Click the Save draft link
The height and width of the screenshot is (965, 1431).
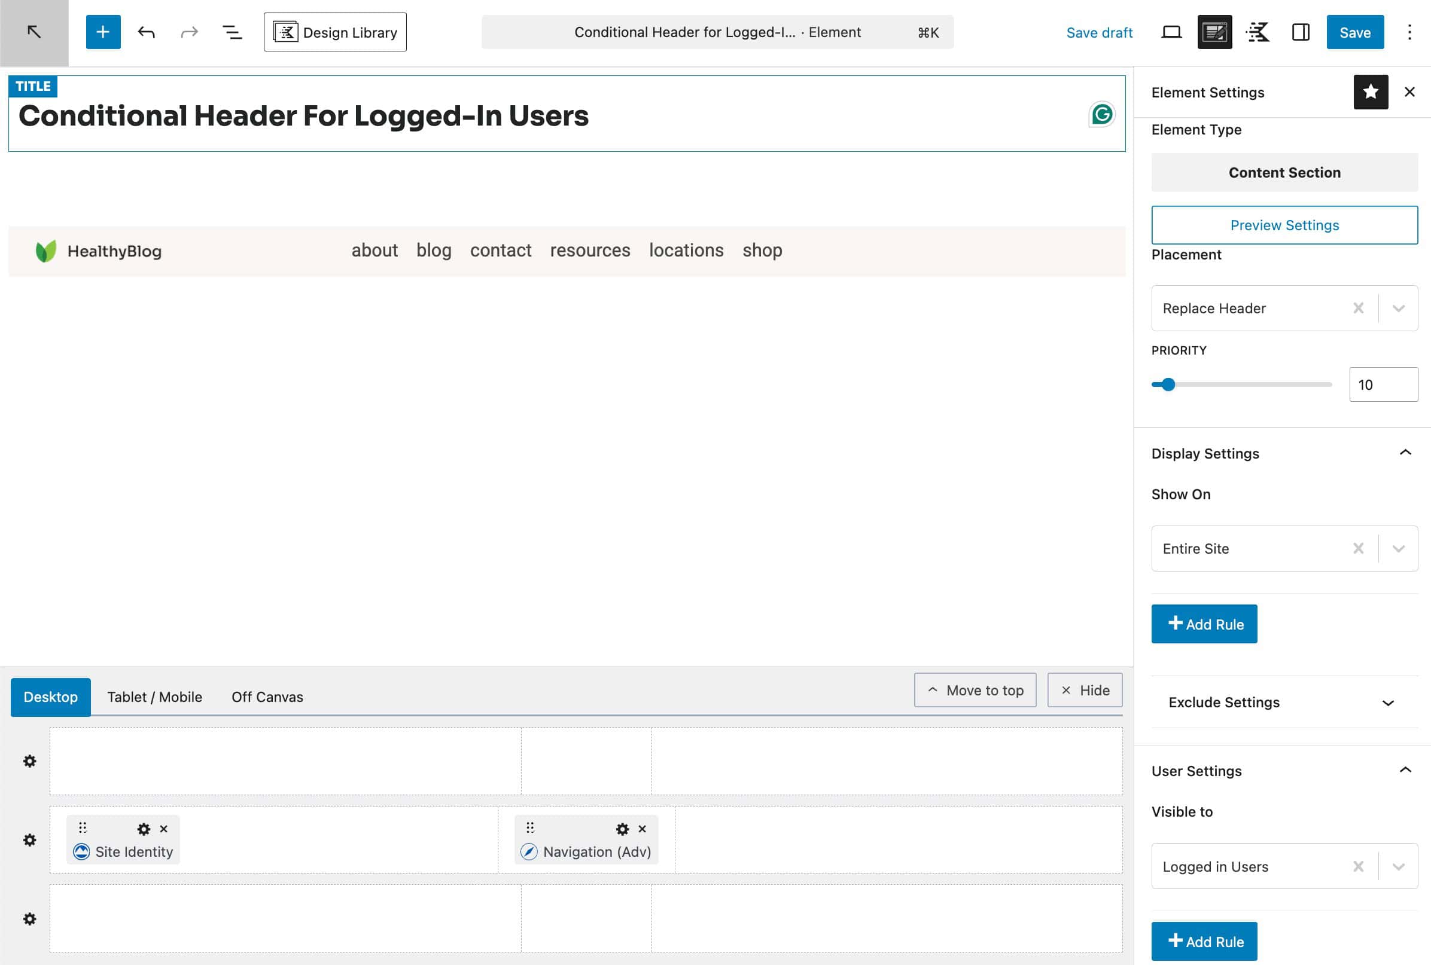1099,33
